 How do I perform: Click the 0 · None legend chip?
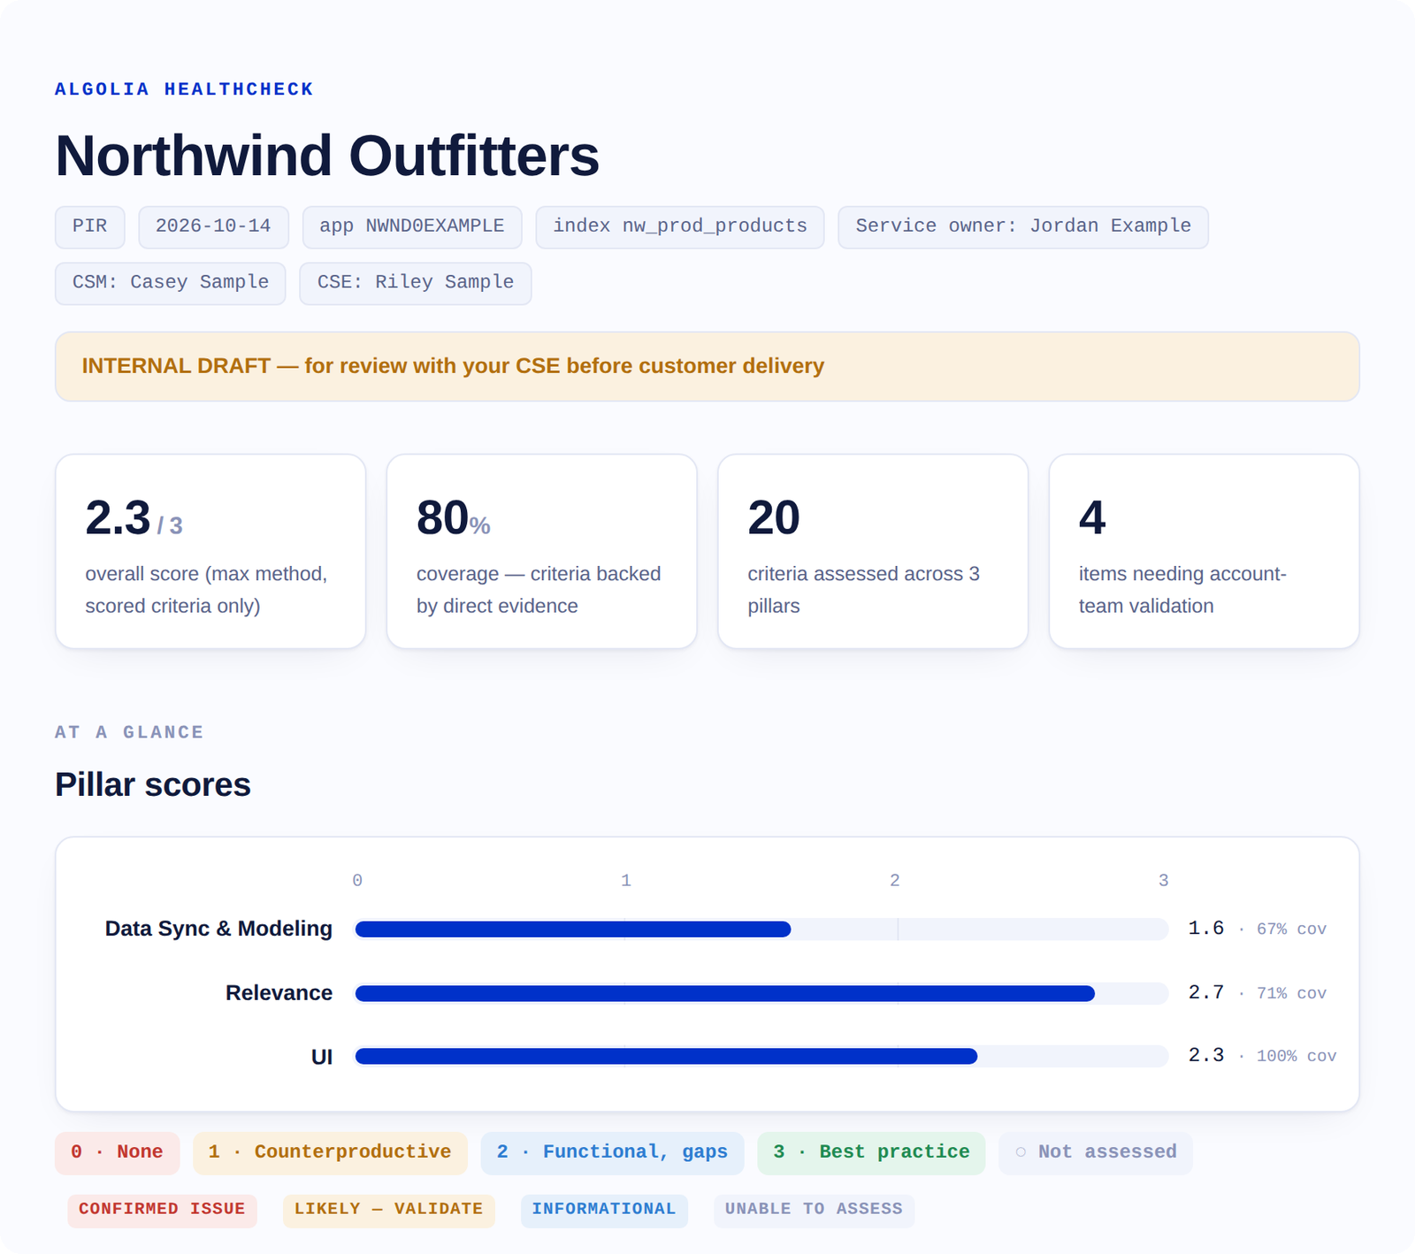point(117,1153)
